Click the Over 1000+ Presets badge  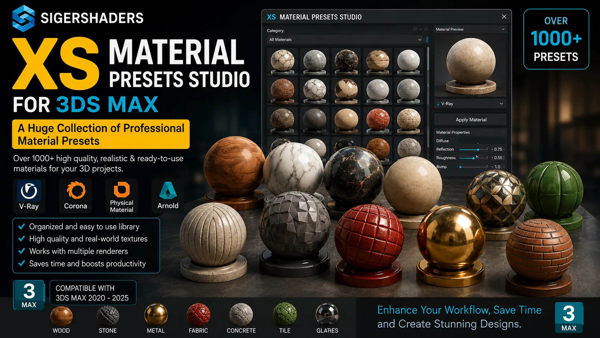tap(556, 39)
